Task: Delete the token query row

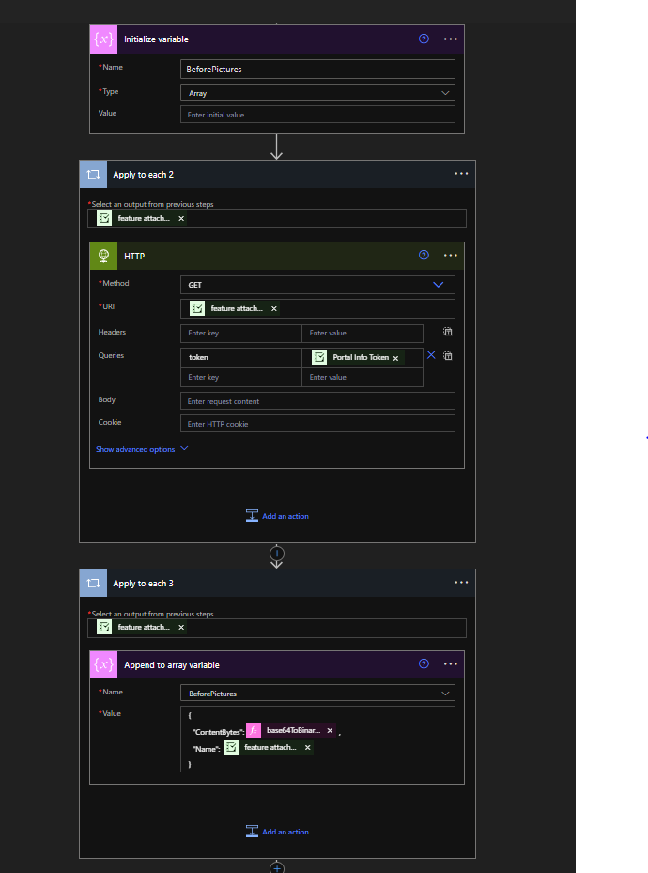Action: click(x=431, y=354)
